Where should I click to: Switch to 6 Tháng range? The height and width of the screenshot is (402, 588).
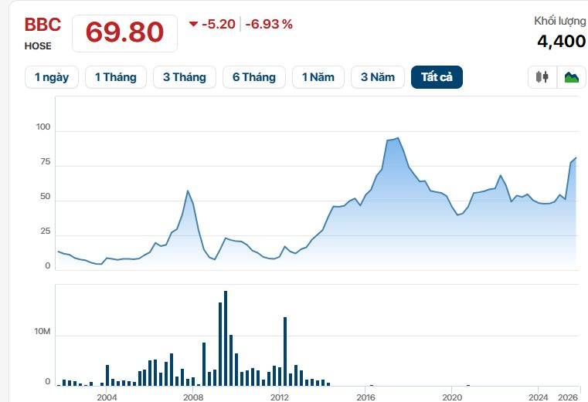[253, 77]
